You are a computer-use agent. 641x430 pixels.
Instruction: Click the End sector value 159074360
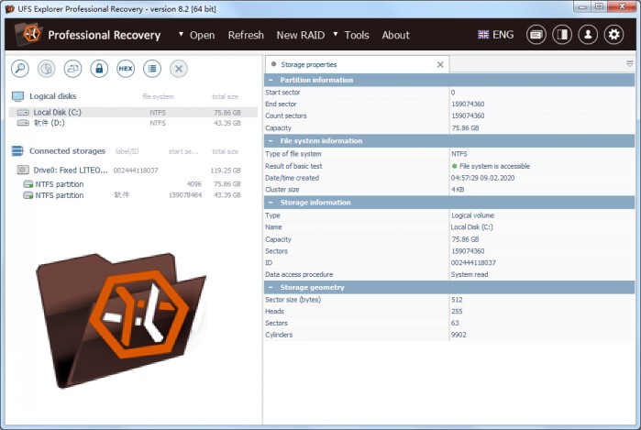468,104
